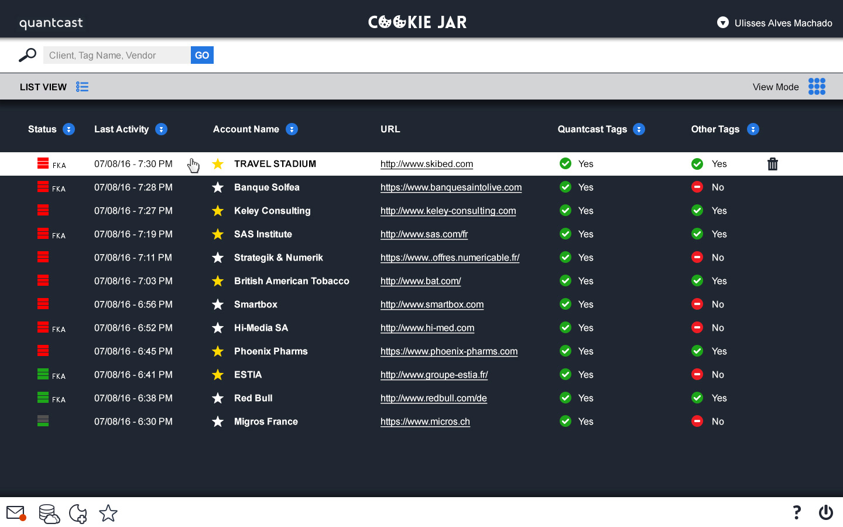
Task: Open the Other Tags column sort menu
Action: 753,129
